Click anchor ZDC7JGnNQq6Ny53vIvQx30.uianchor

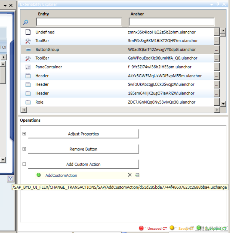tap(162, 102)
